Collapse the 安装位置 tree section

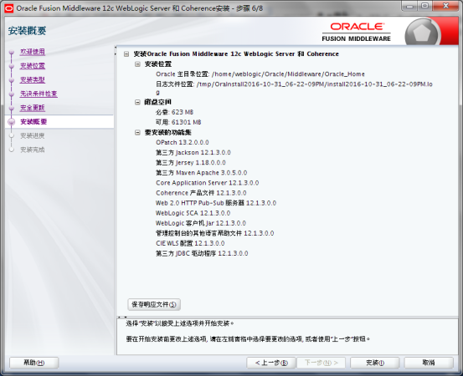[x=137, y=64]
